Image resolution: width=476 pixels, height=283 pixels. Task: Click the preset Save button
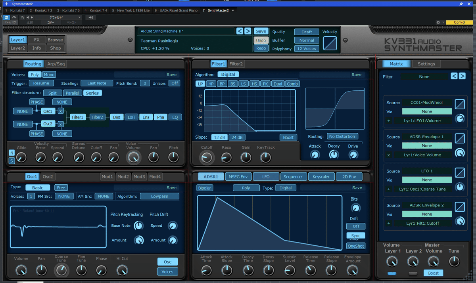coord(261,31)
